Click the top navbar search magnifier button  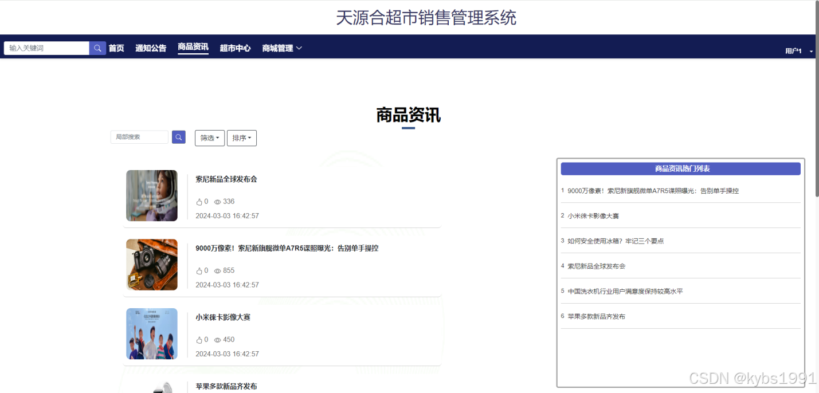tap(97, 48)
